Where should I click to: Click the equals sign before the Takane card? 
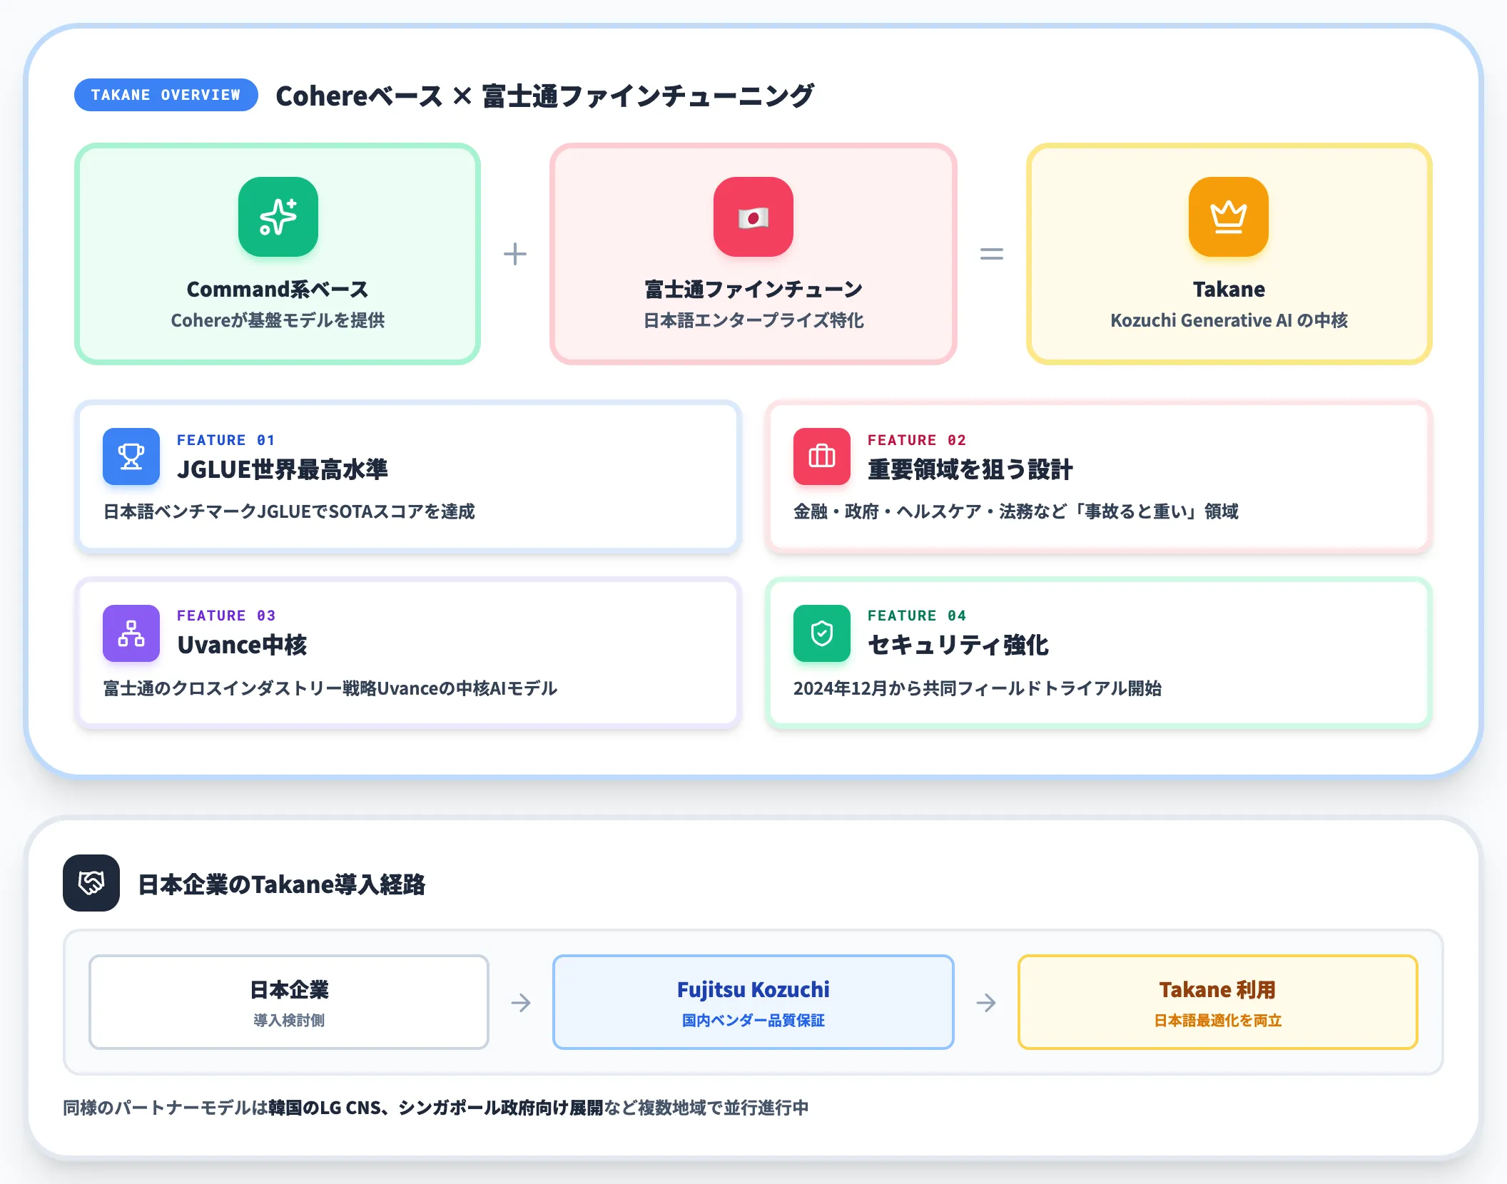(x=991, y=254)
